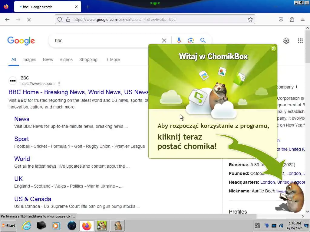Image resolution: width=310 pixels, height=232 pixels.
Task: Switch to the Images tab
Action: coord(29,60)
